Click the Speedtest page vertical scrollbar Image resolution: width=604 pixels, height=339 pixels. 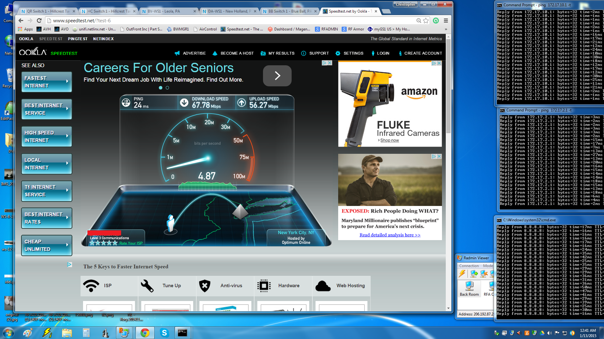pyautogui.click(x=448, y=86)
